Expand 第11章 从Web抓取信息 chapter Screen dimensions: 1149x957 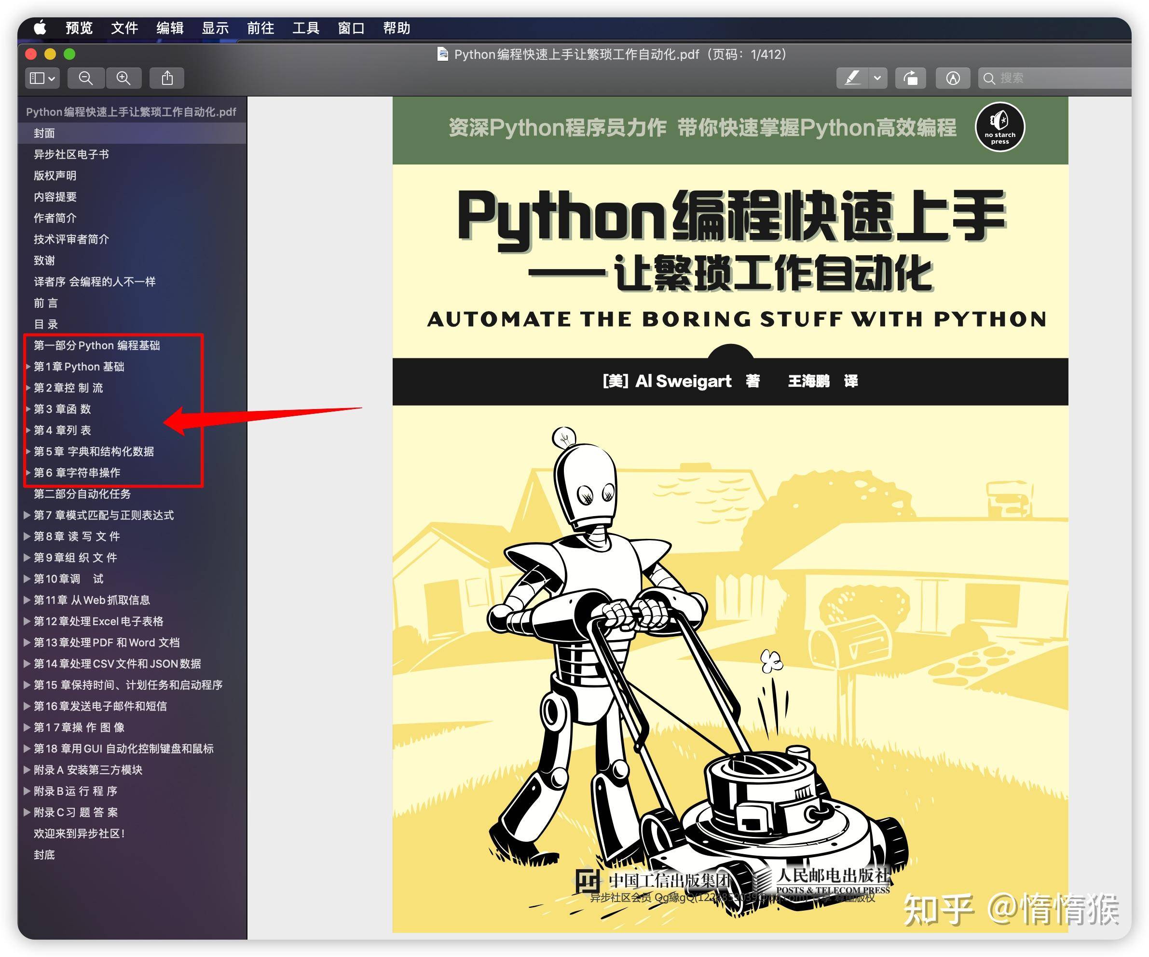point(27,600)
